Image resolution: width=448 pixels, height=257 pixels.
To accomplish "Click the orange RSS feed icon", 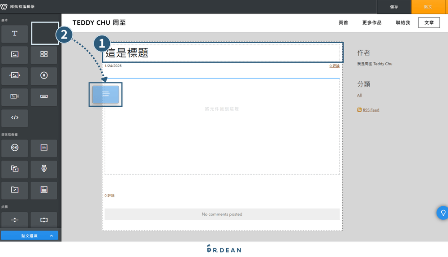I will point(359,110).
